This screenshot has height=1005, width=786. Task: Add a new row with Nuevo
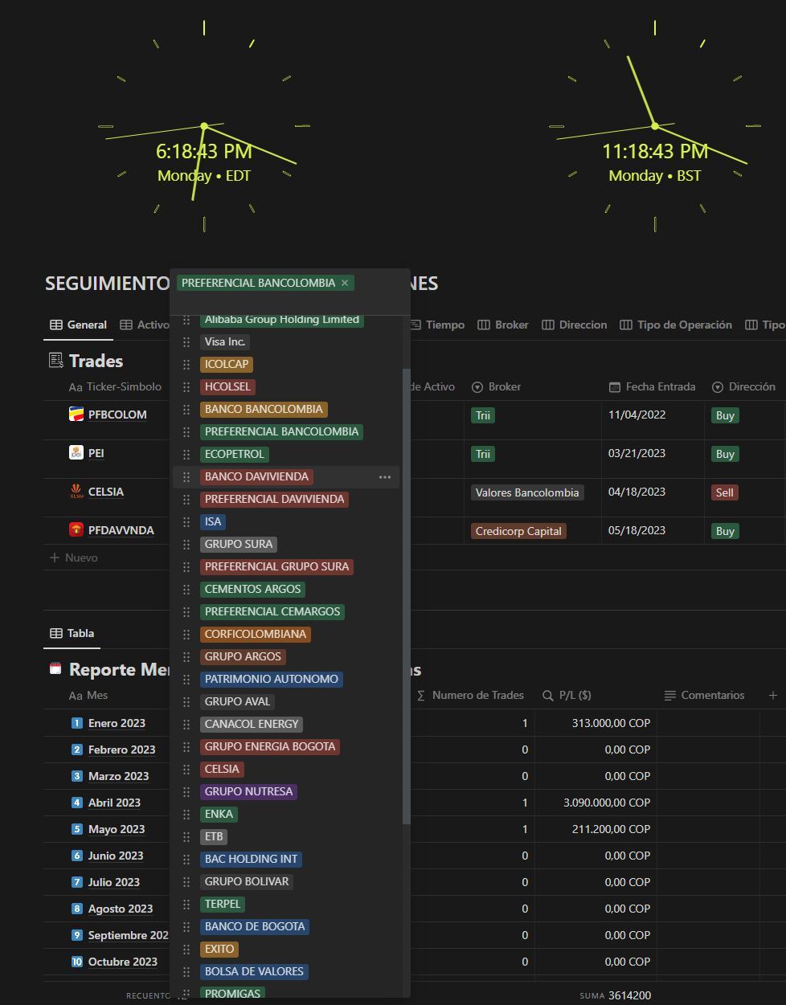[x=74, y=558]
